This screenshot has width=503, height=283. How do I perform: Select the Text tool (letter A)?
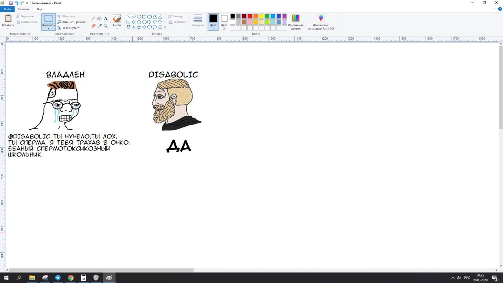pyautogui.click(x=106, y=18)
